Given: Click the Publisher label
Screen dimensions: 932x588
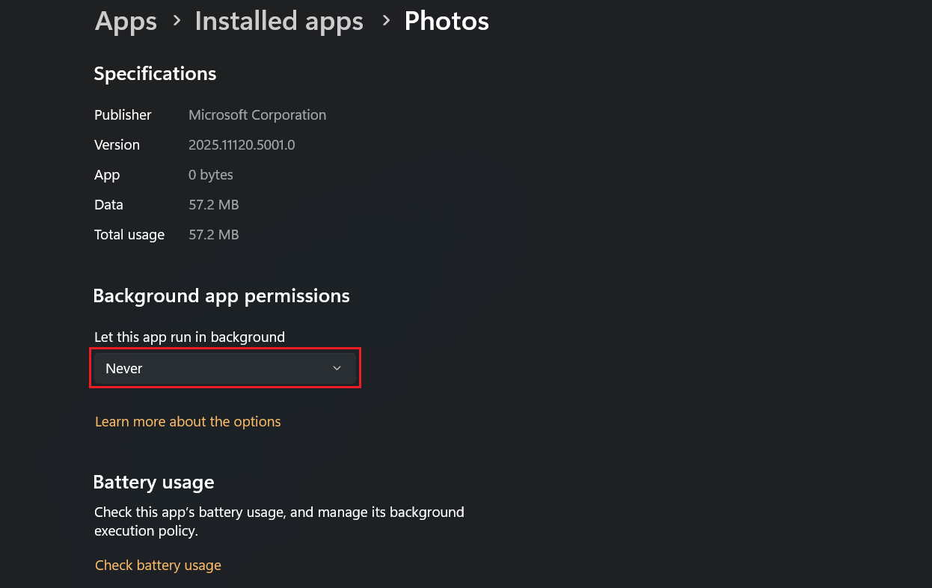Looking at the screenshot, I should (x=123, y=115).
